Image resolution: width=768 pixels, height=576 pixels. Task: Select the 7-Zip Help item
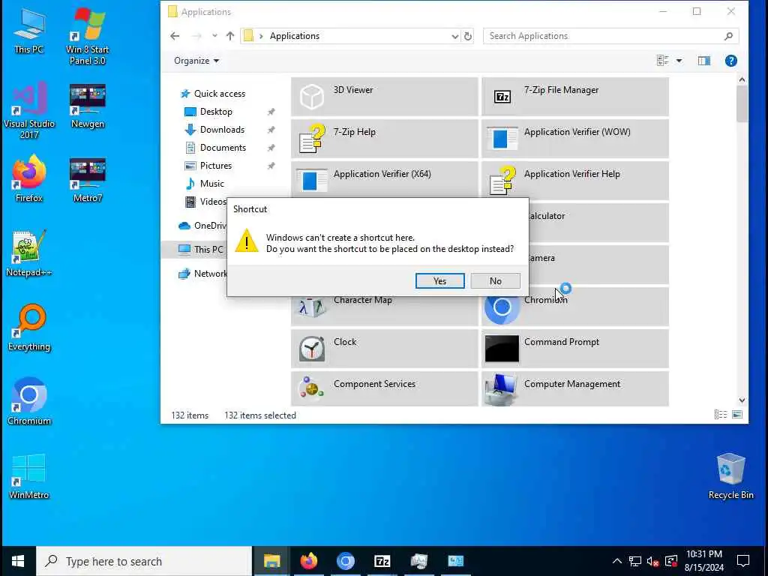pos(385,139)
